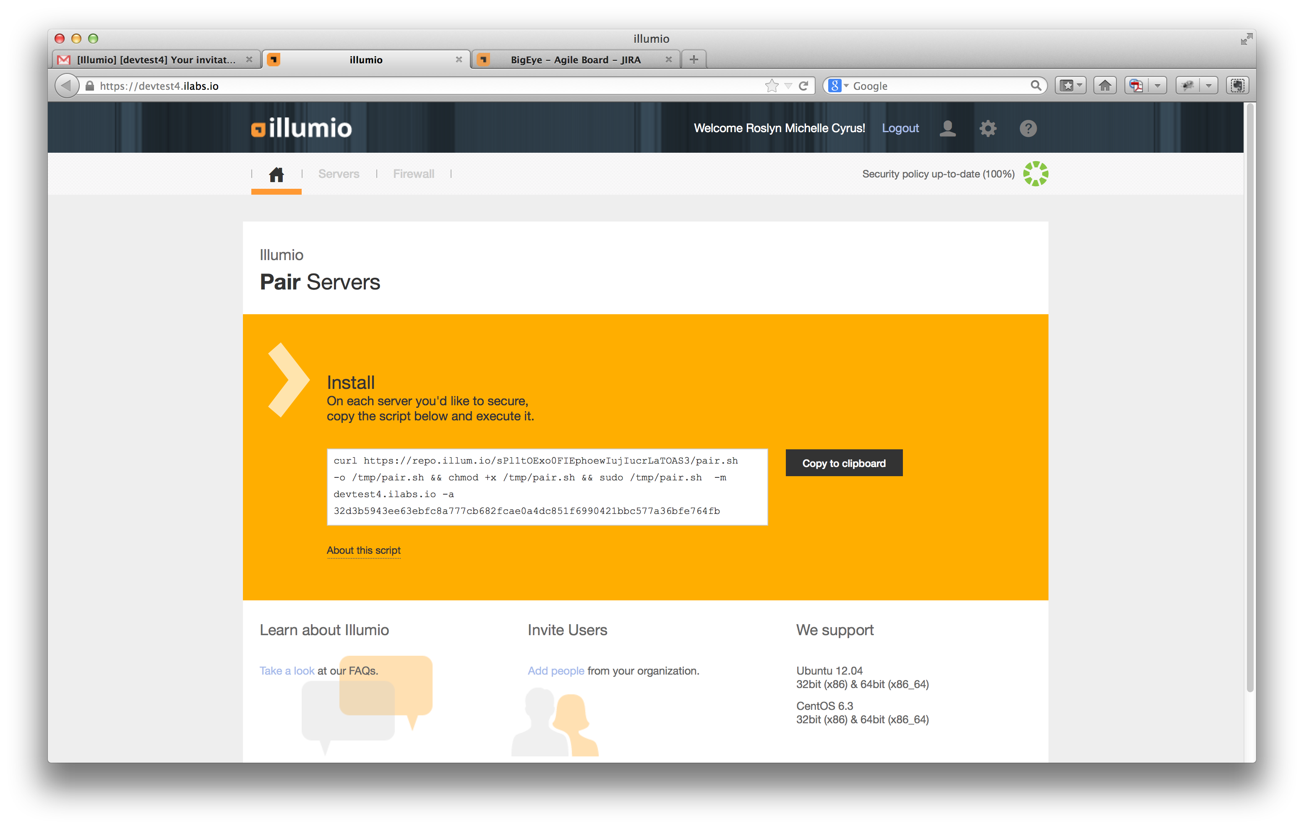
Task: Click the bookmark star in address bar
Action: (x=772, y=86)
